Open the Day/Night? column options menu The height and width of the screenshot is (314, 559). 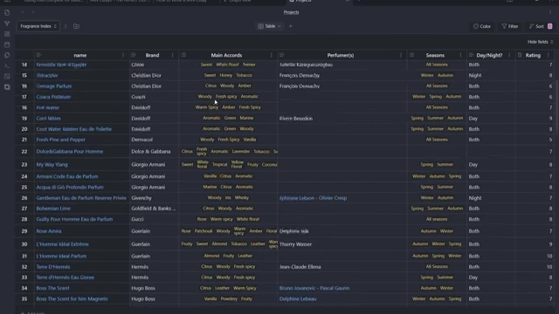pyautogui.click(x=509, y=55)
